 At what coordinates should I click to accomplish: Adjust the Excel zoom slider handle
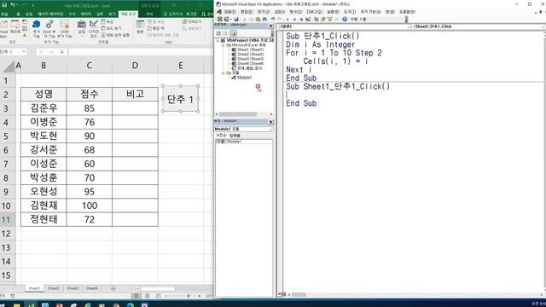point(189,296)
